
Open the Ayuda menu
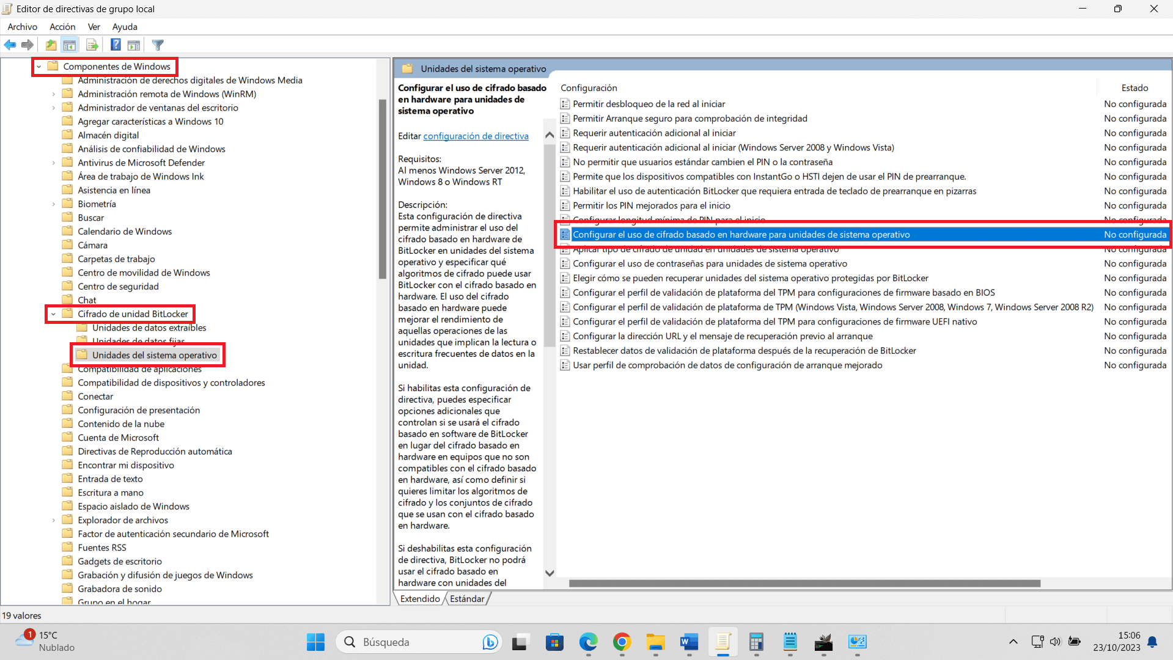coord(125,27)
